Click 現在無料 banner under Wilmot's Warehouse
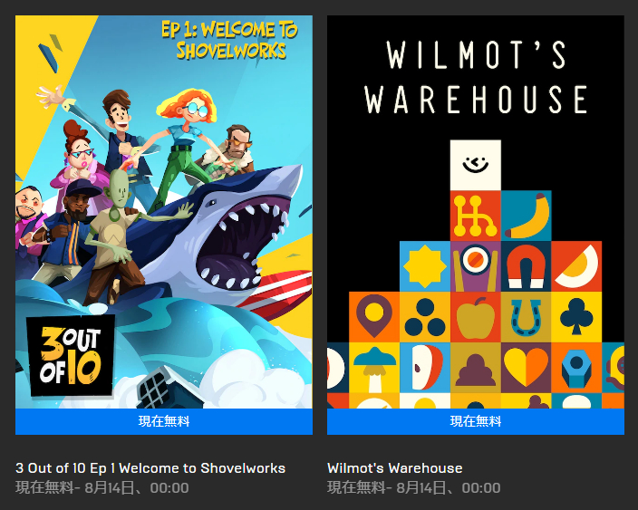Image resolution: width=638 pixels, height=510 pixels. pyautogui.click(x=475, y=421)
